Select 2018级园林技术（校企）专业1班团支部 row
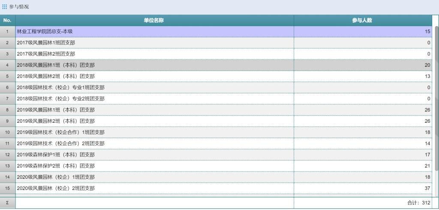Image resolution: width=439 pixels, height=210 pixels. click(60, 87)
